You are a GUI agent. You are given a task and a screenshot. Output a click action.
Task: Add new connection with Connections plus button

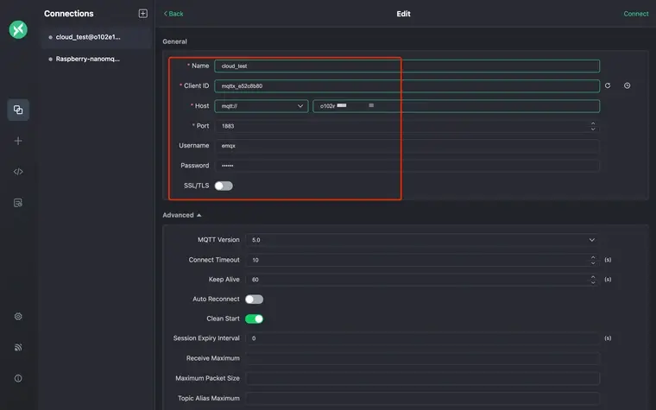pyautogui.click(x=143, y=14)
